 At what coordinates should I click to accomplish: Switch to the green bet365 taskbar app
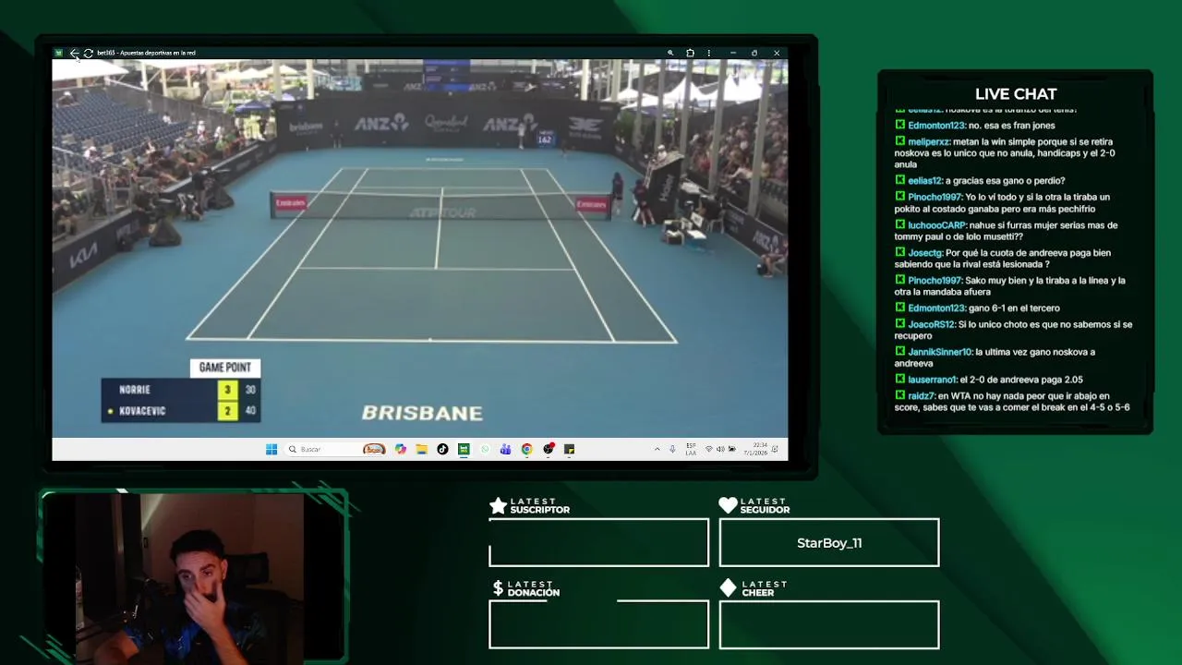coord(464,449)
